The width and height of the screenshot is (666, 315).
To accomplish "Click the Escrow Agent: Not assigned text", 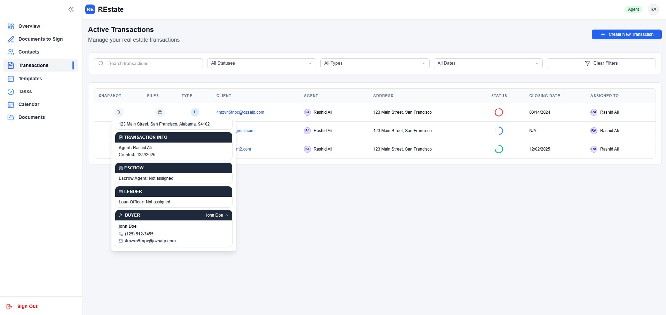I will tap(146, 178).
